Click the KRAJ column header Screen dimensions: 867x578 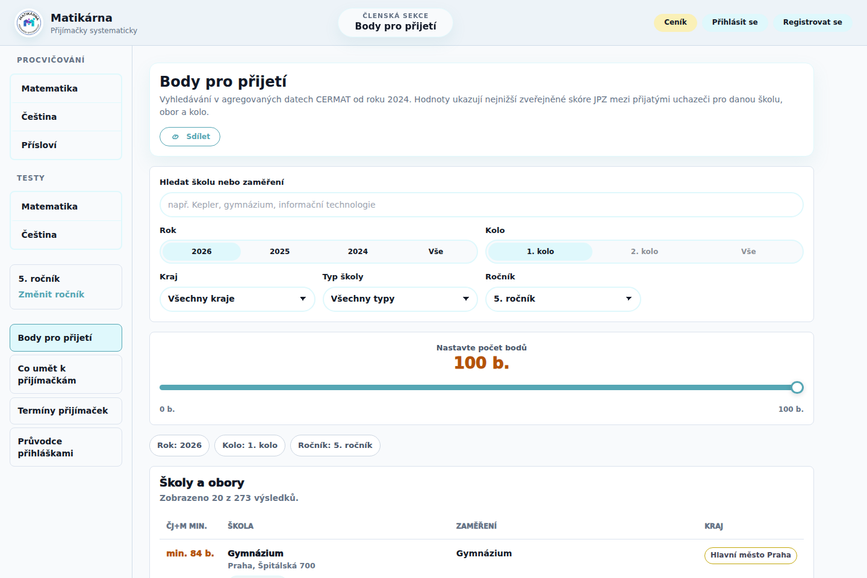pos(714,526)
